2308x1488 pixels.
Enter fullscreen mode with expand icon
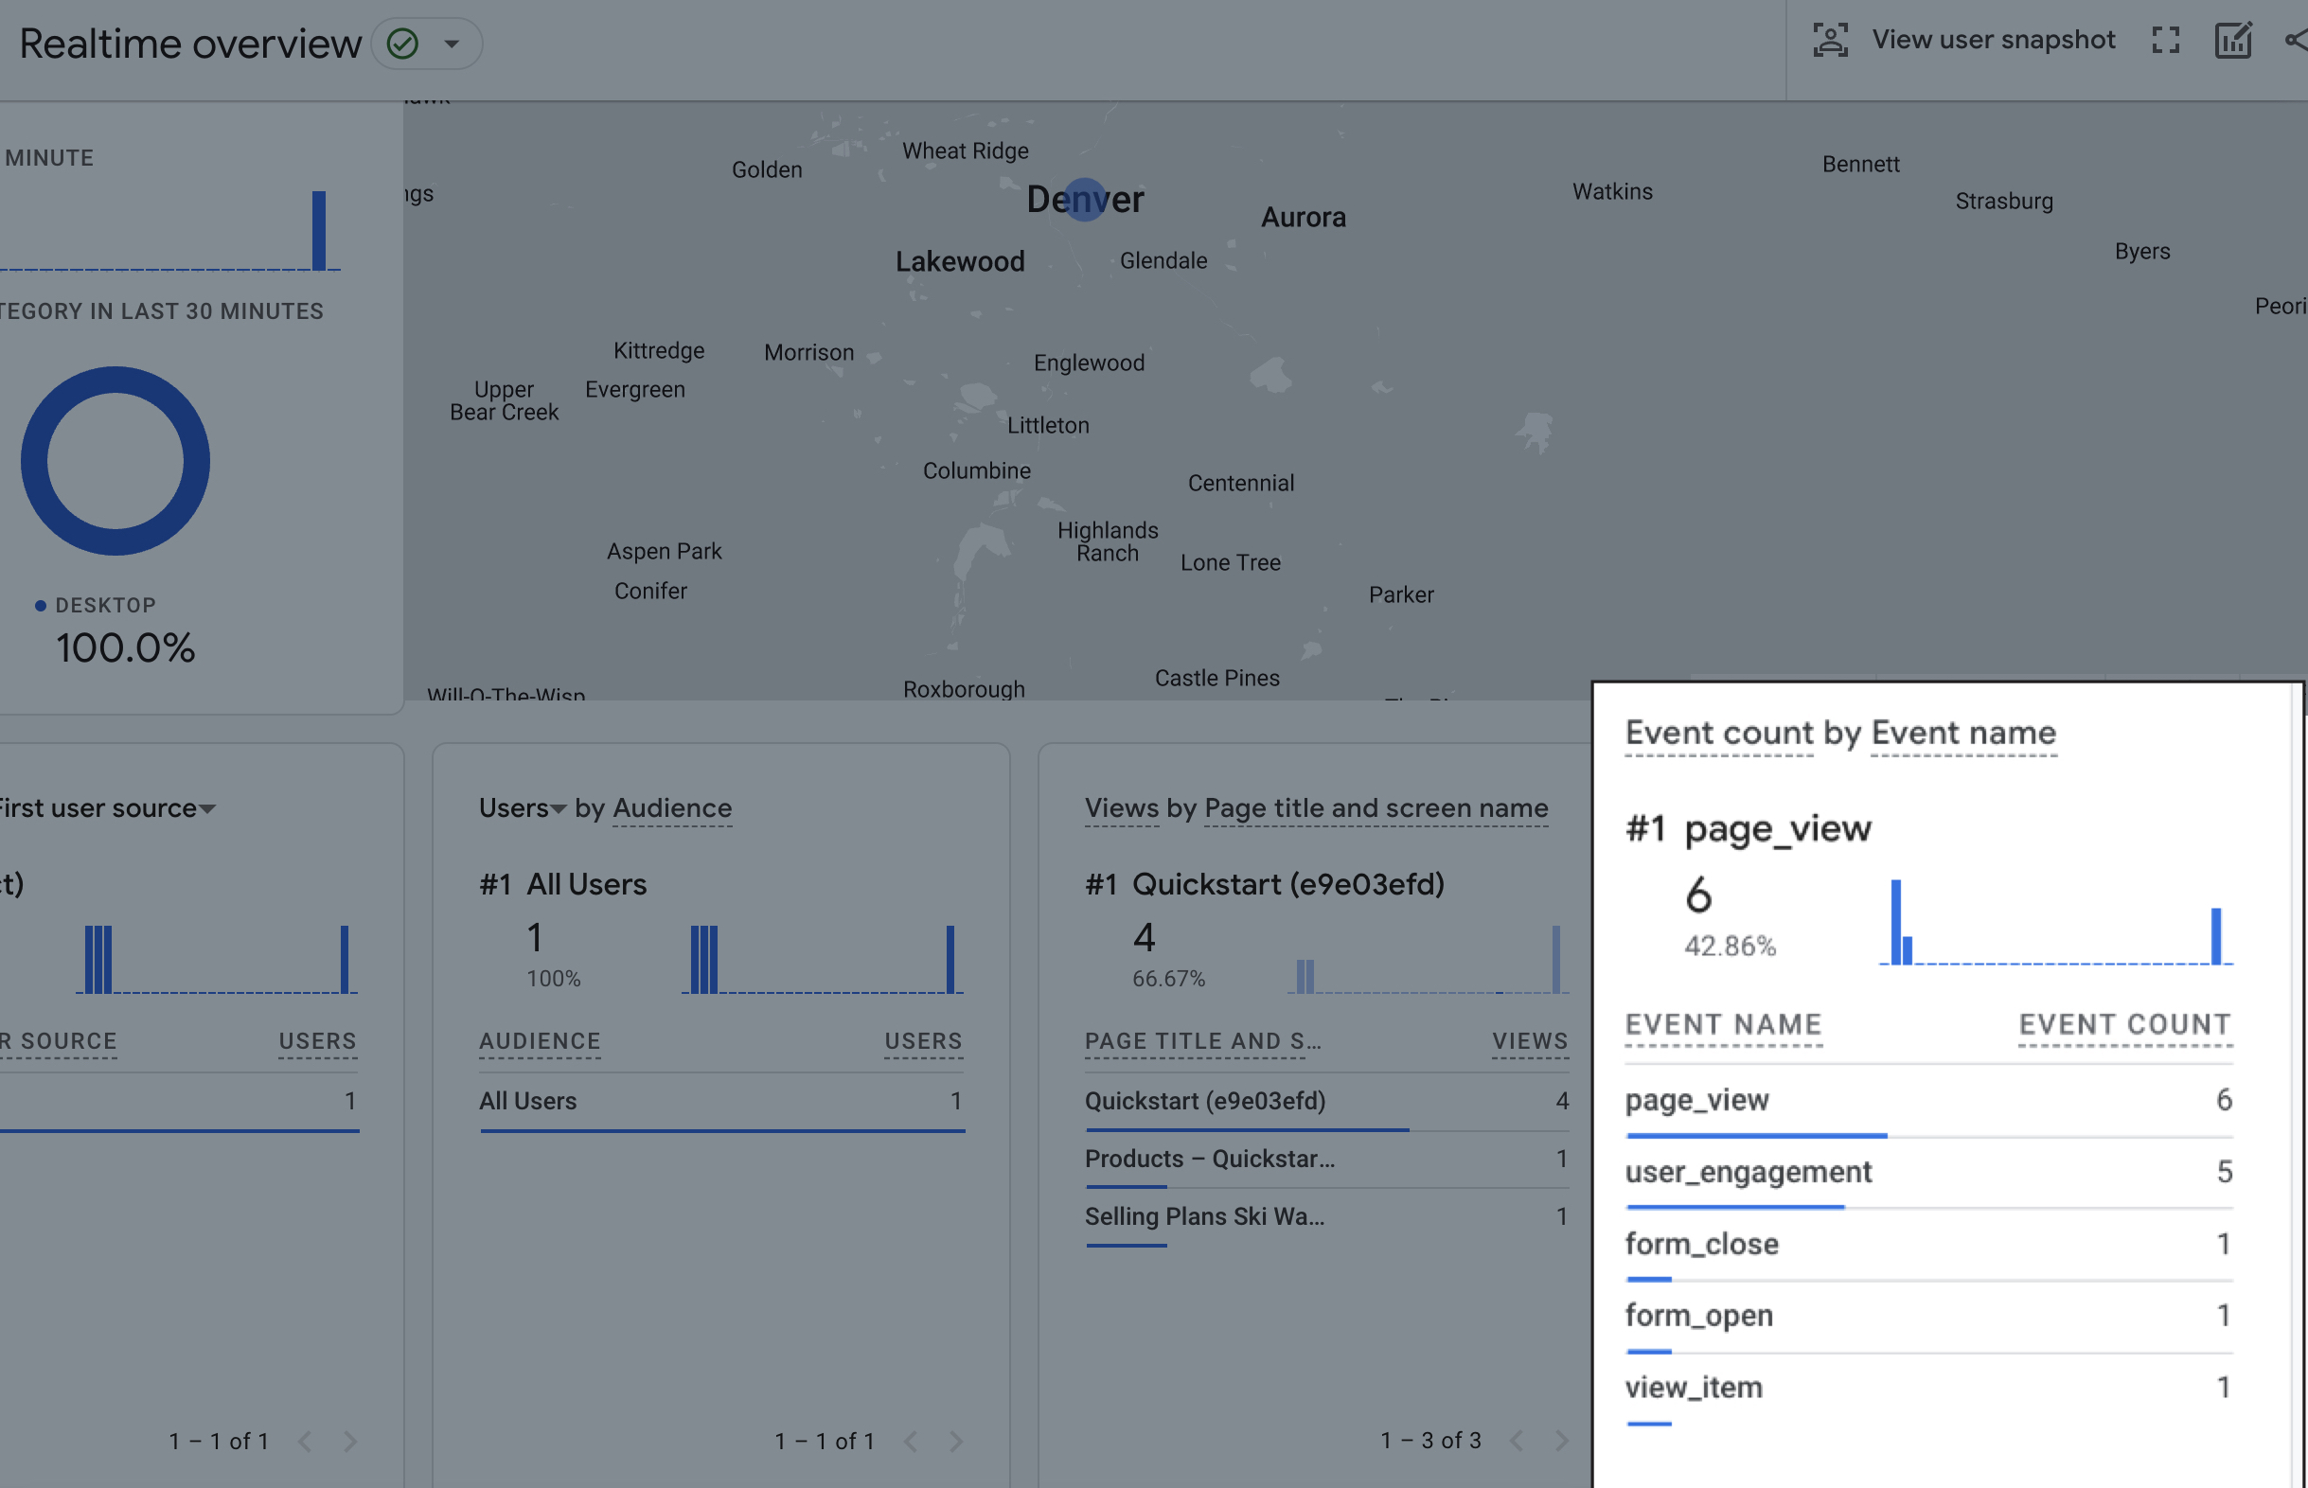2165,41
